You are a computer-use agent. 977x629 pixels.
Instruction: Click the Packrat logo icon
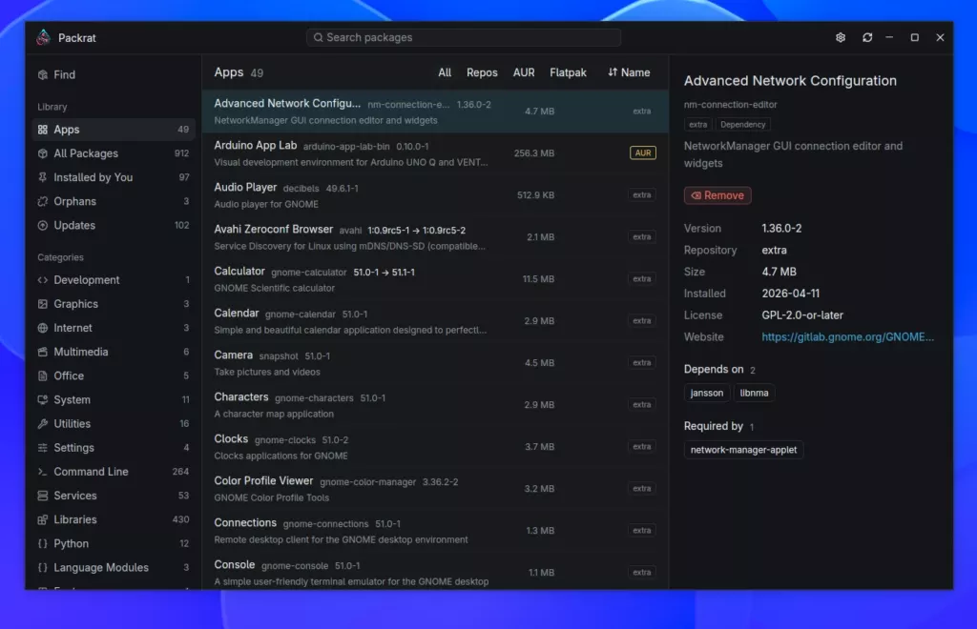point(44,37)
